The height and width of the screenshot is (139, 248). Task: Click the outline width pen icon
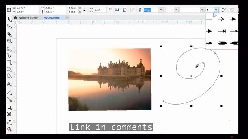pos(140,10)
